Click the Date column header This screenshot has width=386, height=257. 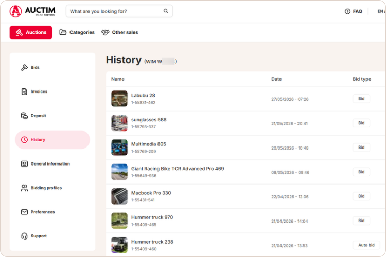276,79
